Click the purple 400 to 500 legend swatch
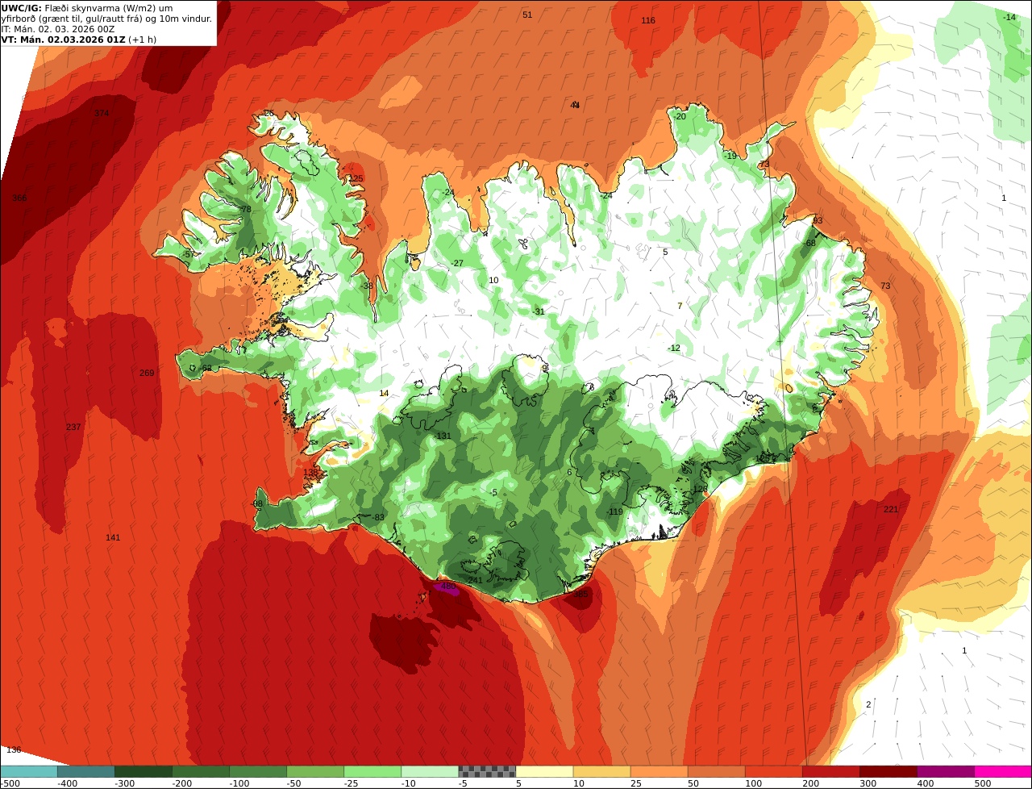Image resolution: width=1032 pixels, height=789 pixels. pyautogui.click(x=945, y=771)
